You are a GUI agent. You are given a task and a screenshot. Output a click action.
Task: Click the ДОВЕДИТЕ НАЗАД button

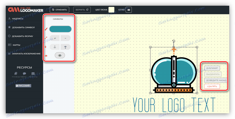(x=216, y=80)
